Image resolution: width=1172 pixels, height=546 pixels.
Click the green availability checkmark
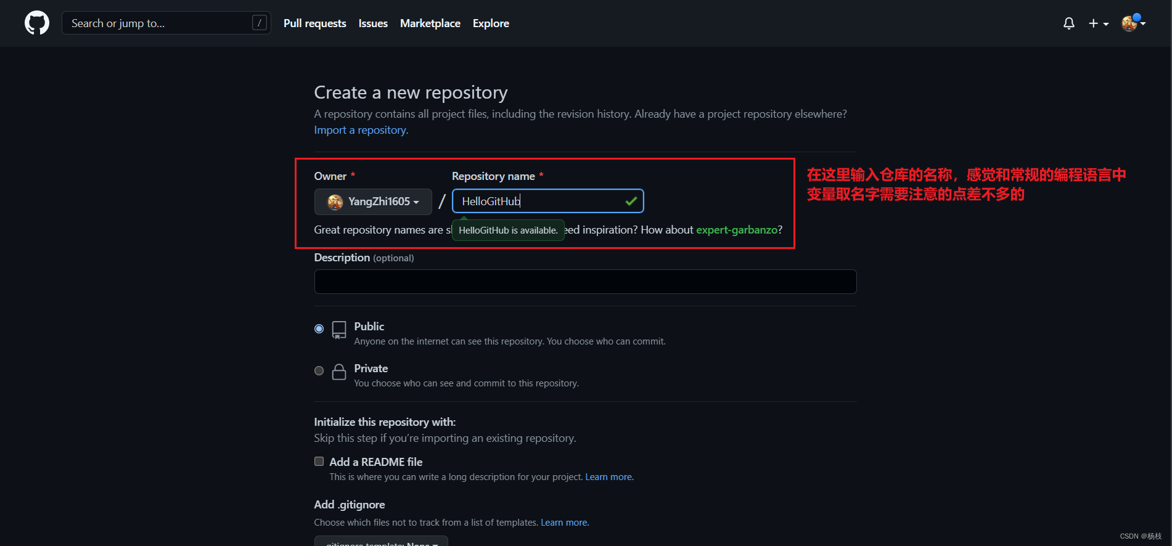[631, 201]
